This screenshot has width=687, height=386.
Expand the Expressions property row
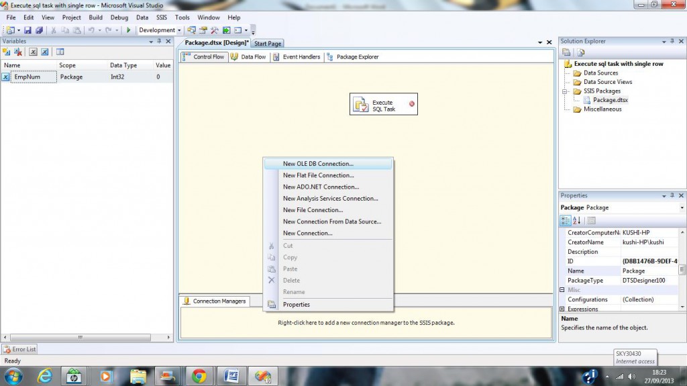click(562, 309)
